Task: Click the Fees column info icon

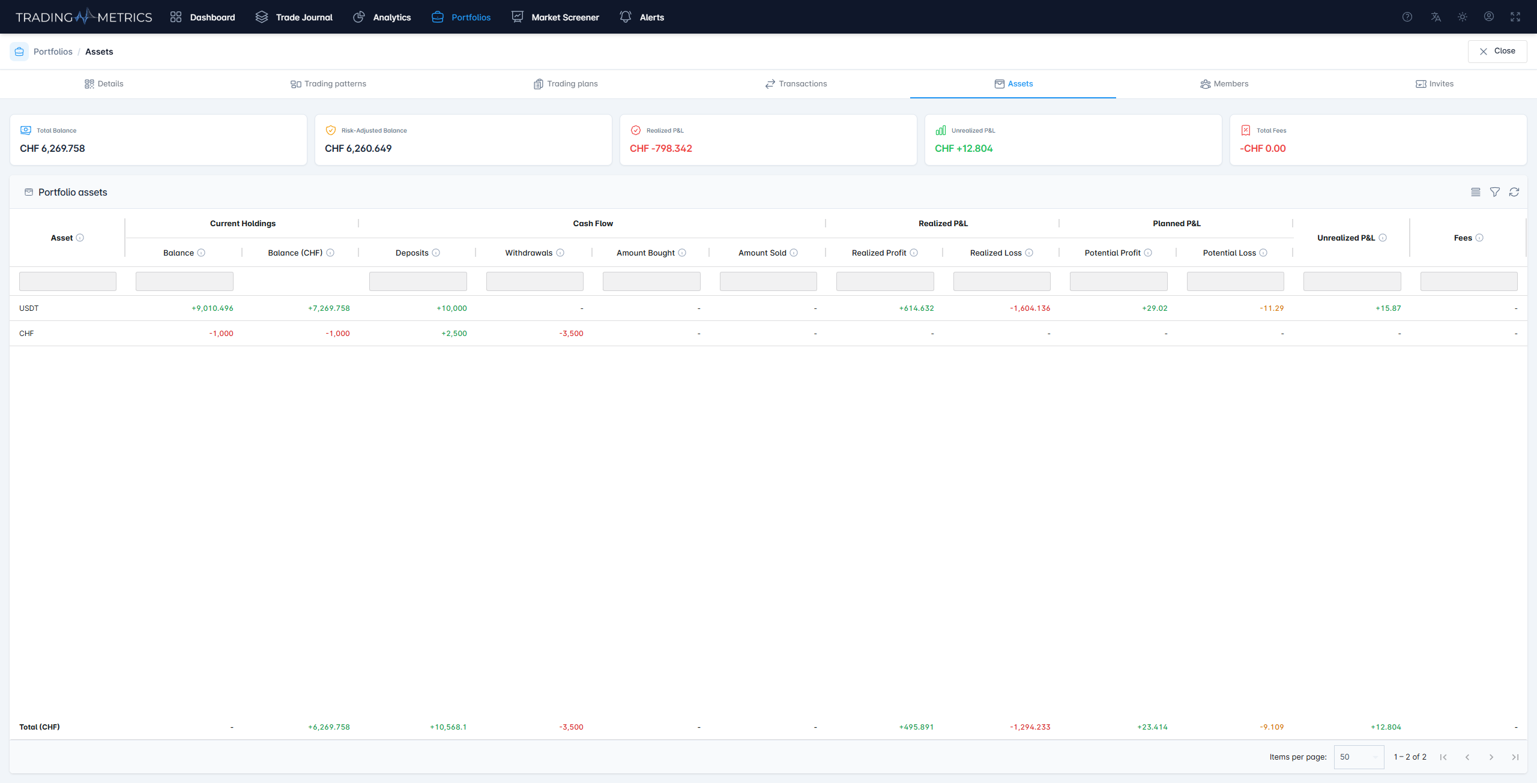Action: click(x=1479, y=238)
